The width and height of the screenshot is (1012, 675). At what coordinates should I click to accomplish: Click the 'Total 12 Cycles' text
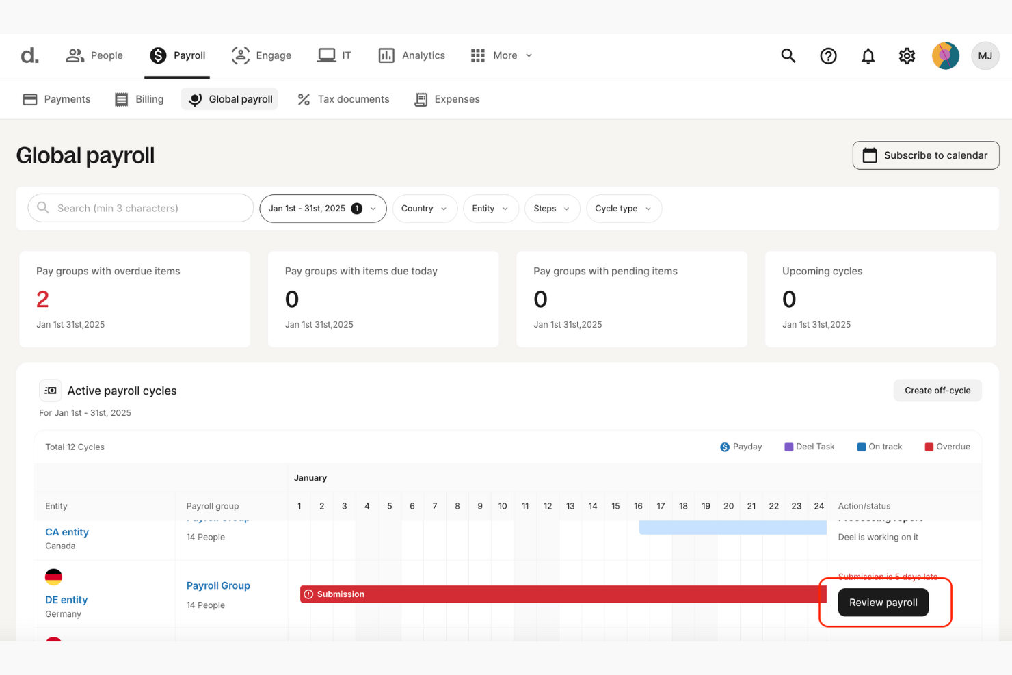pos(75,447)
